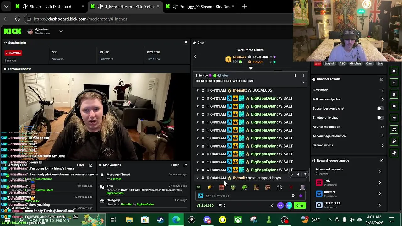Open Microsoft Edge from the taskbar

tap(176, 220)
